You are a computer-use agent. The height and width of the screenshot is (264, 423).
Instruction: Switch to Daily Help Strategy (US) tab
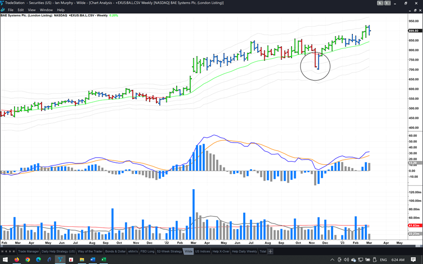[58, 251]
